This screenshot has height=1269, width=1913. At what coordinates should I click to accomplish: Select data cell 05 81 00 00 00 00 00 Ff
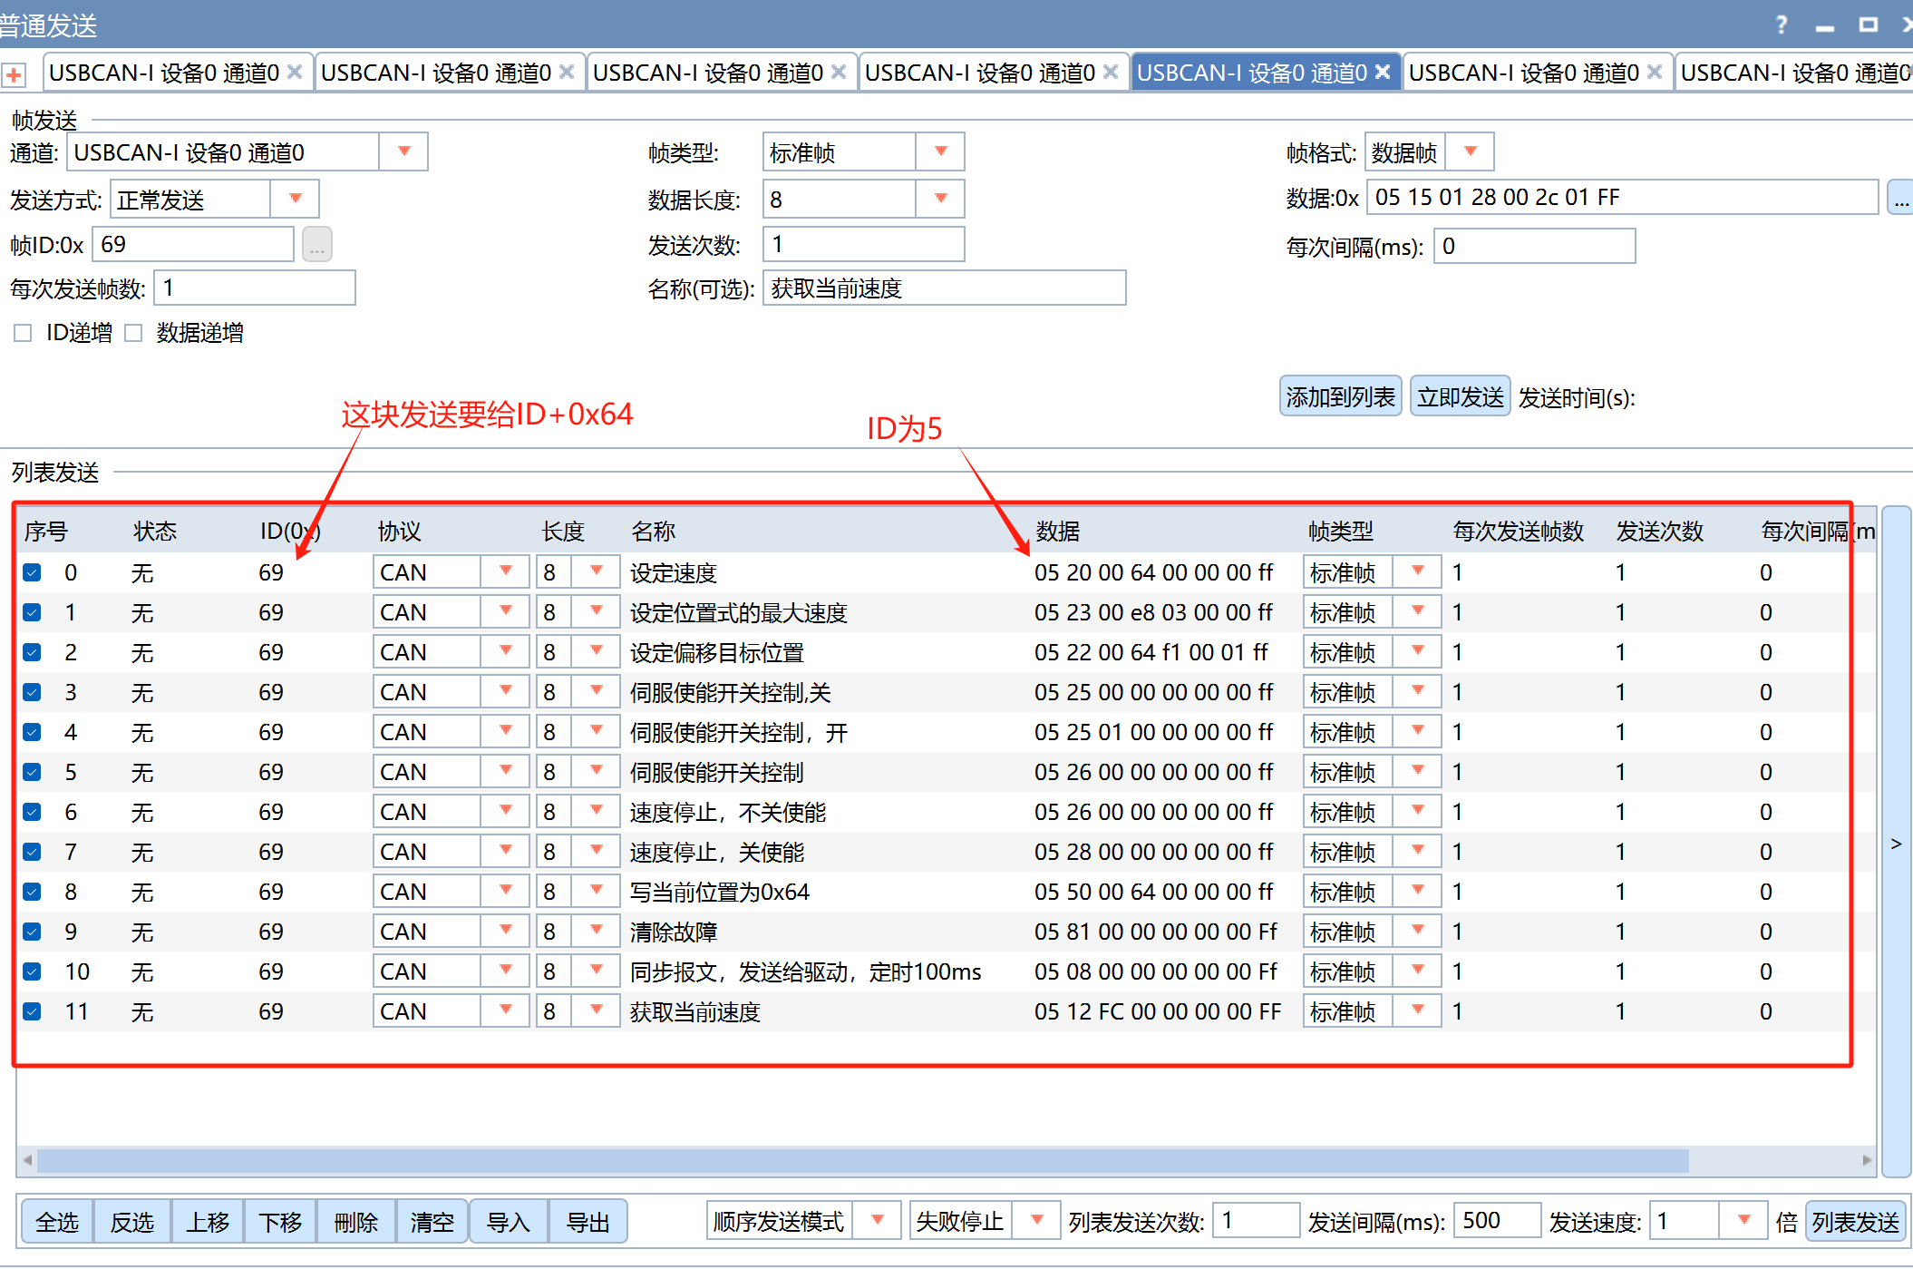coord(1155,932)
